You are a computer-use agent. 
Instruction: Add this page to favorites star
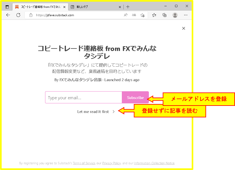[x=142, y=15]
